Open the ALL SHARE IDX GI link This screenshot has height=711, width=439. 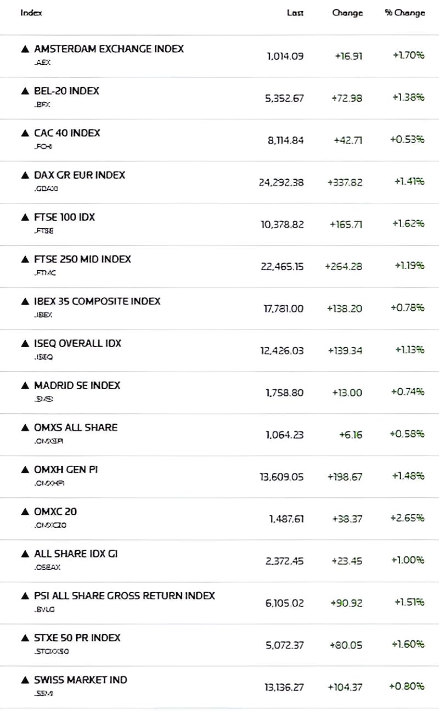(x=76, y=554)
